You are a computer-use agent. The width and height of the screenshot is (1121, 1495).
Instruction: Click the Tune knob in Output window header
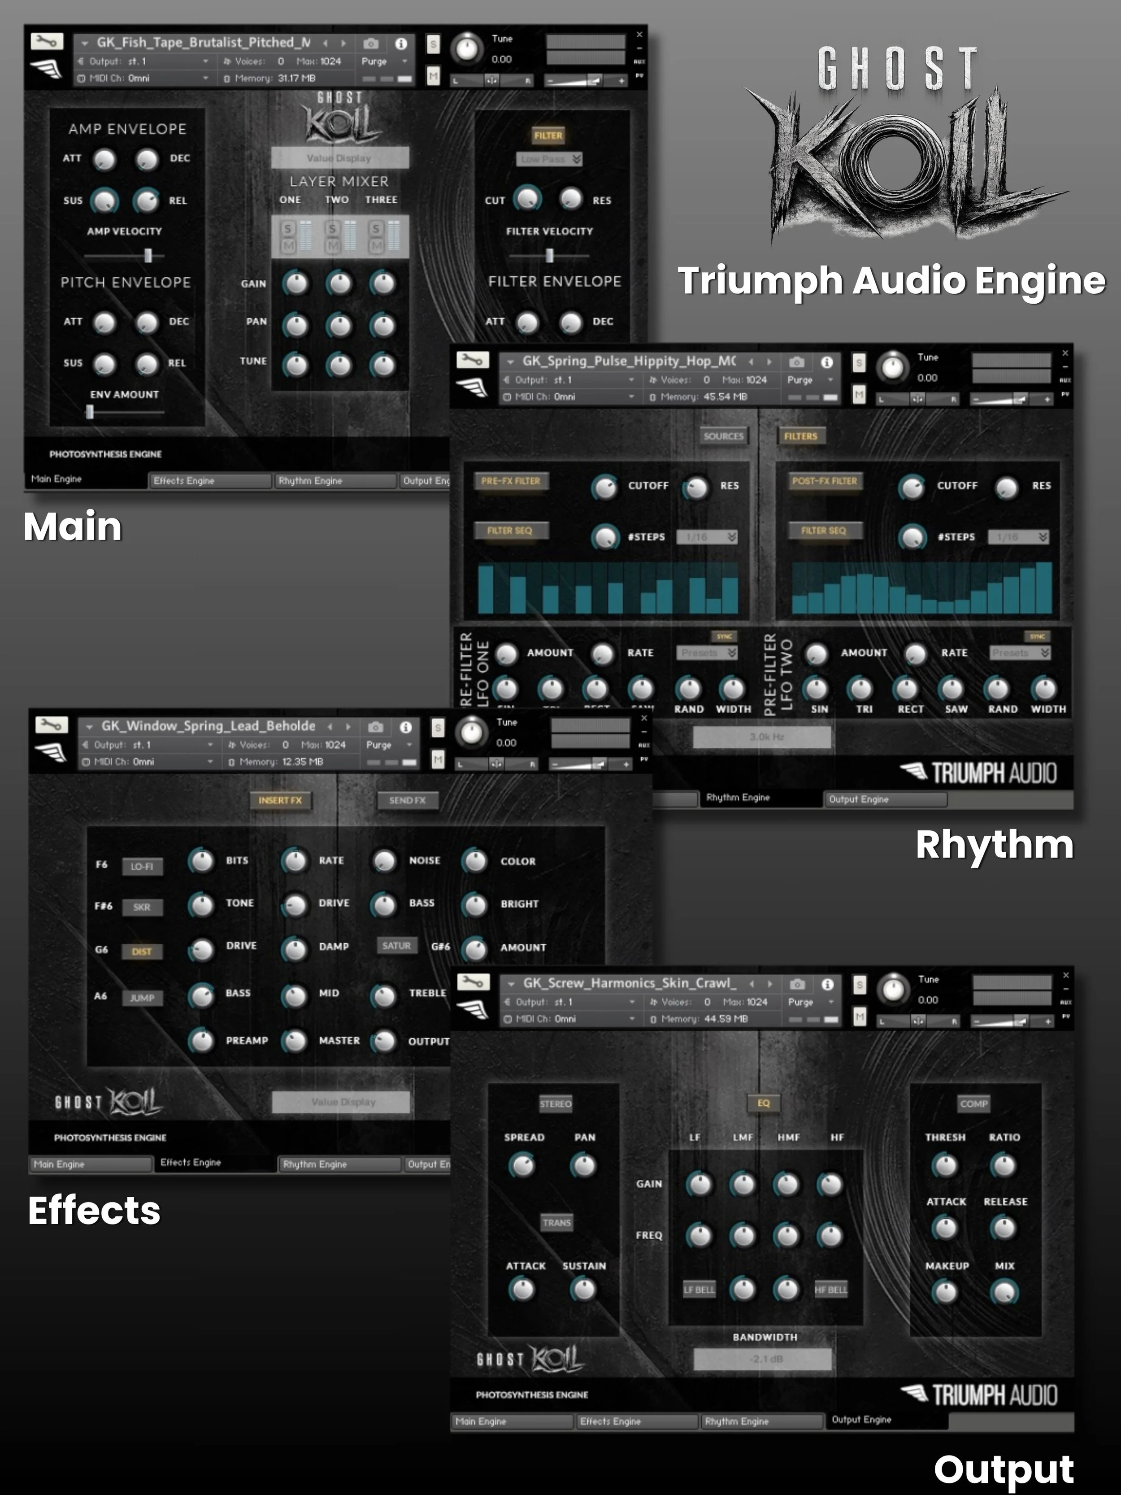893,989
